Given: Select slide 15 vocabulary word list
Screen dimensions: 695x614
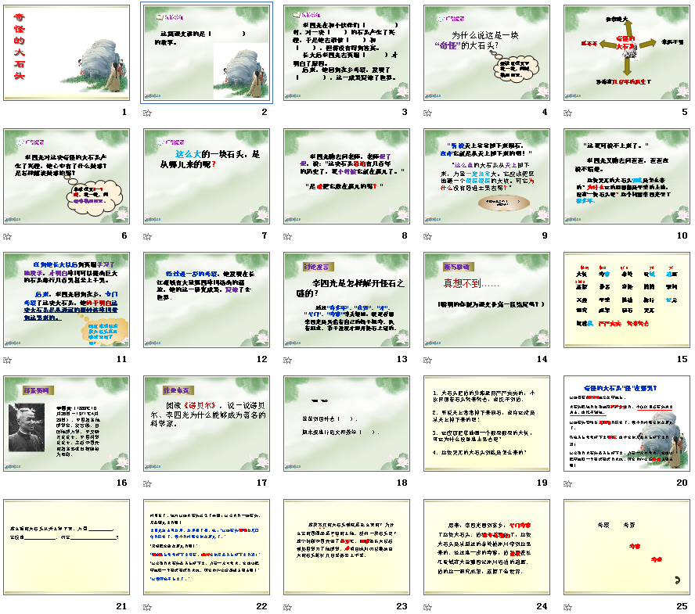Looking at the screenshot, I should click(x=627, y=300).
